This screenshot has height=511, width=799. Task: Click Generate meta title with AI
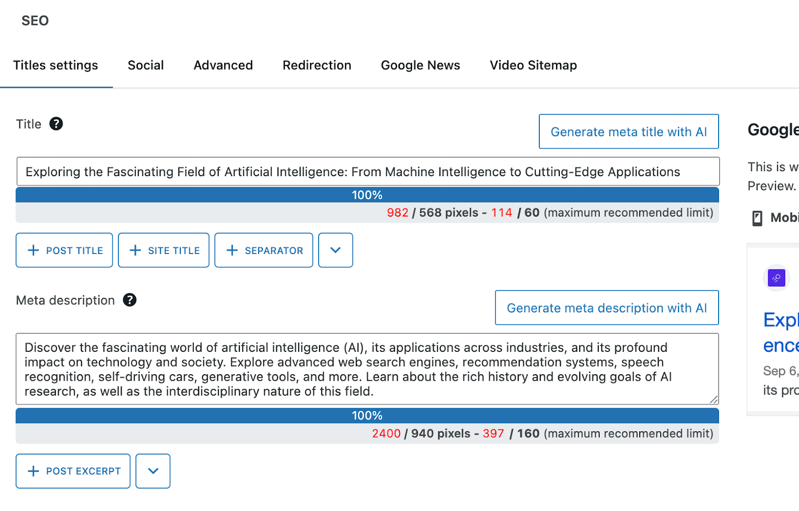tap(628, 132)
